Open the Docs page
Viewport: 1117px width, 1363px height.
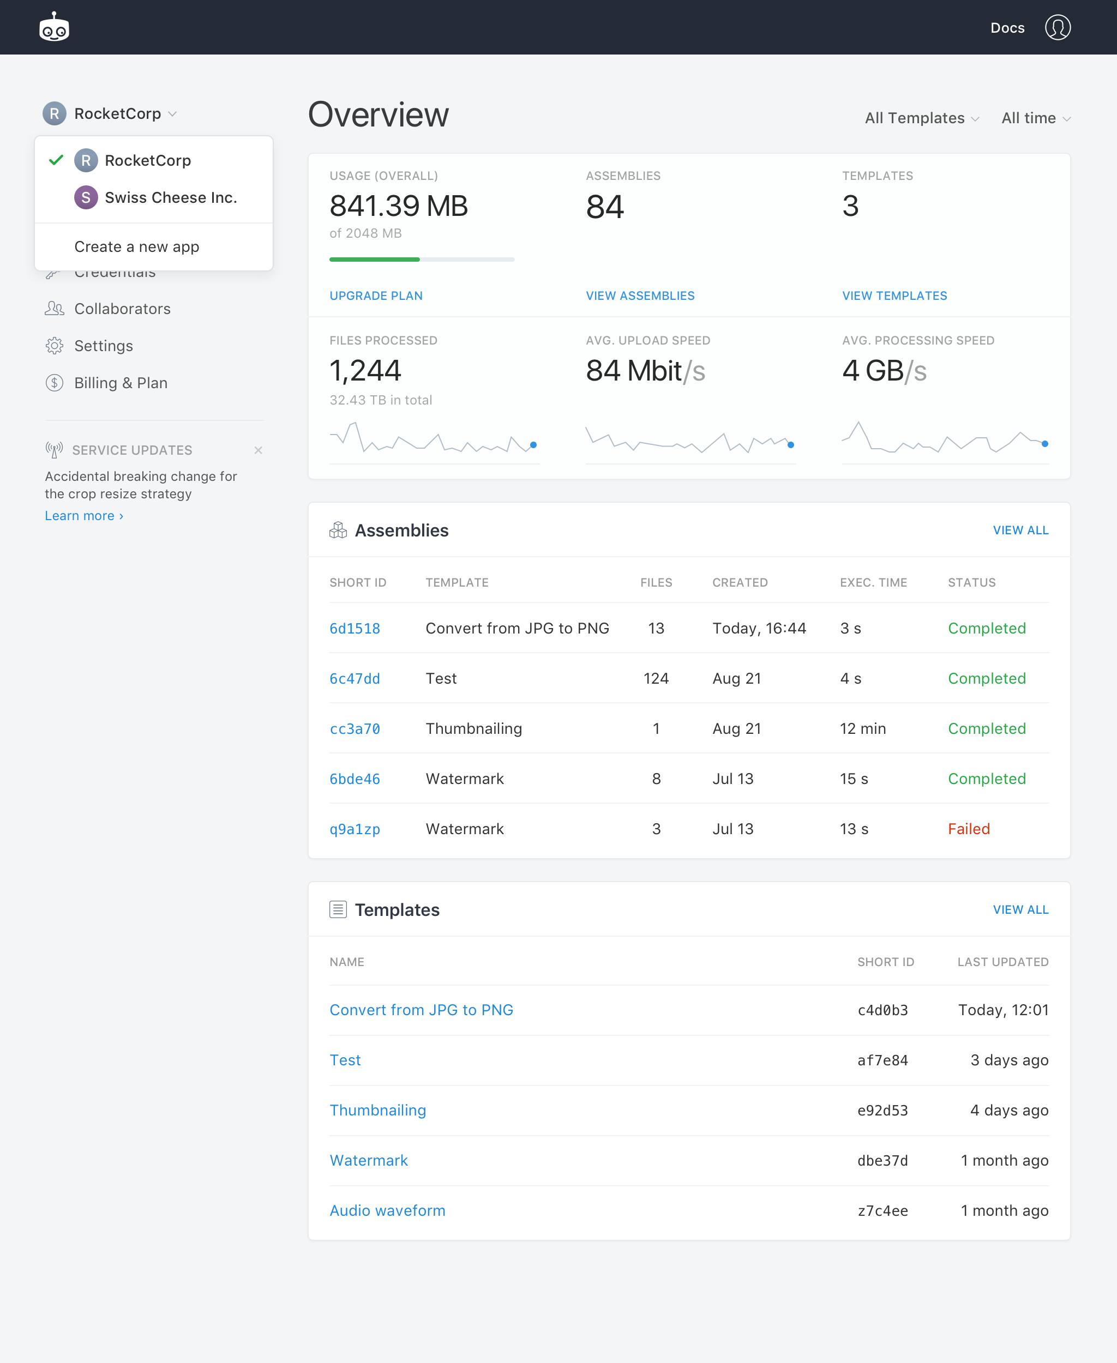1007,28
